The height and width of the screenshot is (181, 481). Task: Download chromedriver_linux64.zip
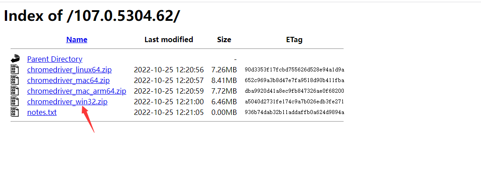[x=69, y=70]
